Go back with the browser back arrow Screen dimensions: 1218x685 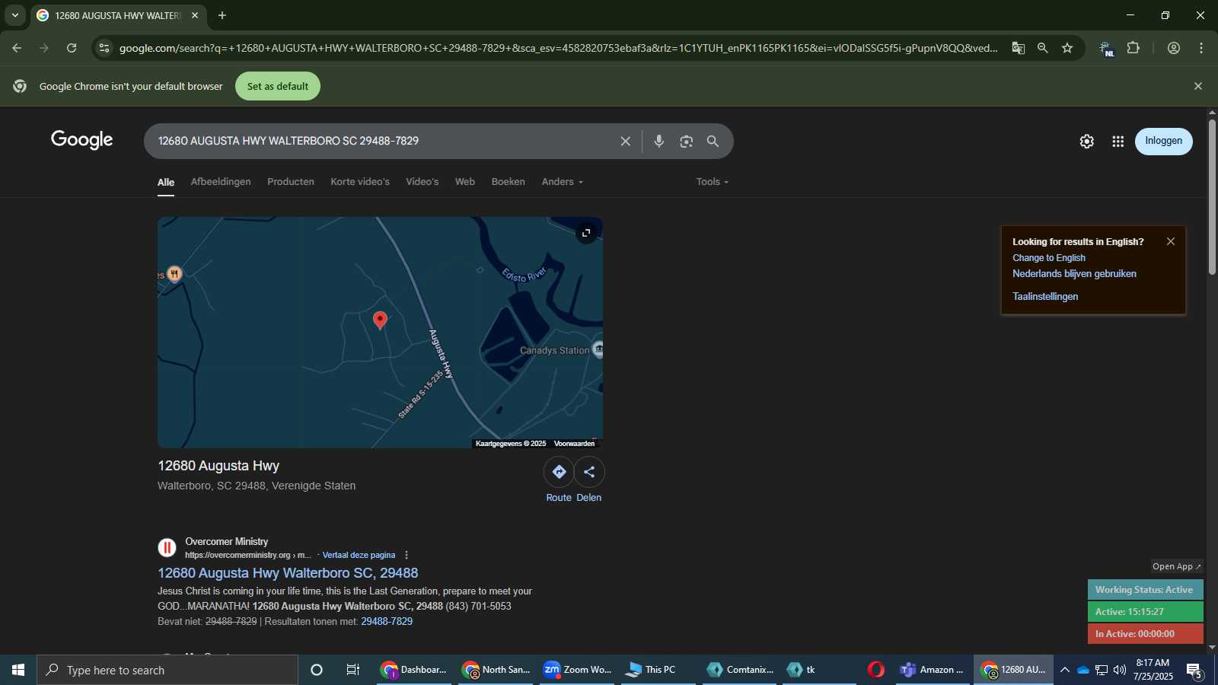click(x=17, y=48)
